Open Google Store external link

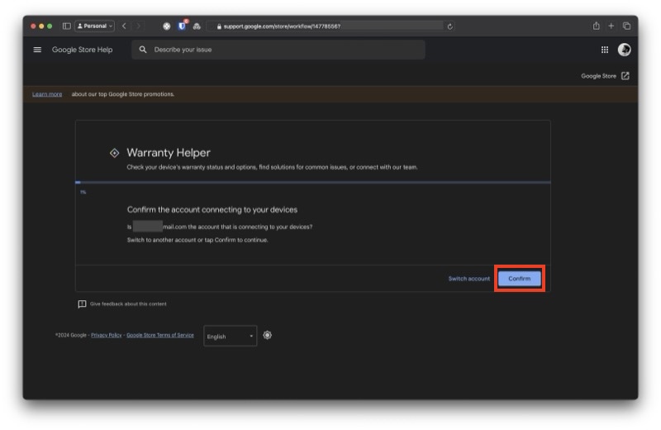coord(605,76)
